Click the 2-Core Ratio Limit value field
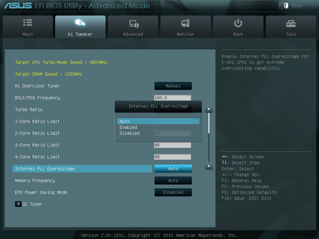Screen dimensions: 319x239 pos(173,133)
